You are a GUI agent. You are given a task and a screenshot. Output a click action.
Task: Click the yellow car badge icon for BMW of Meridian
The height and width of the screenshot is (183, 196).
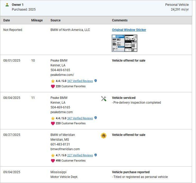[x=104, y=136]
